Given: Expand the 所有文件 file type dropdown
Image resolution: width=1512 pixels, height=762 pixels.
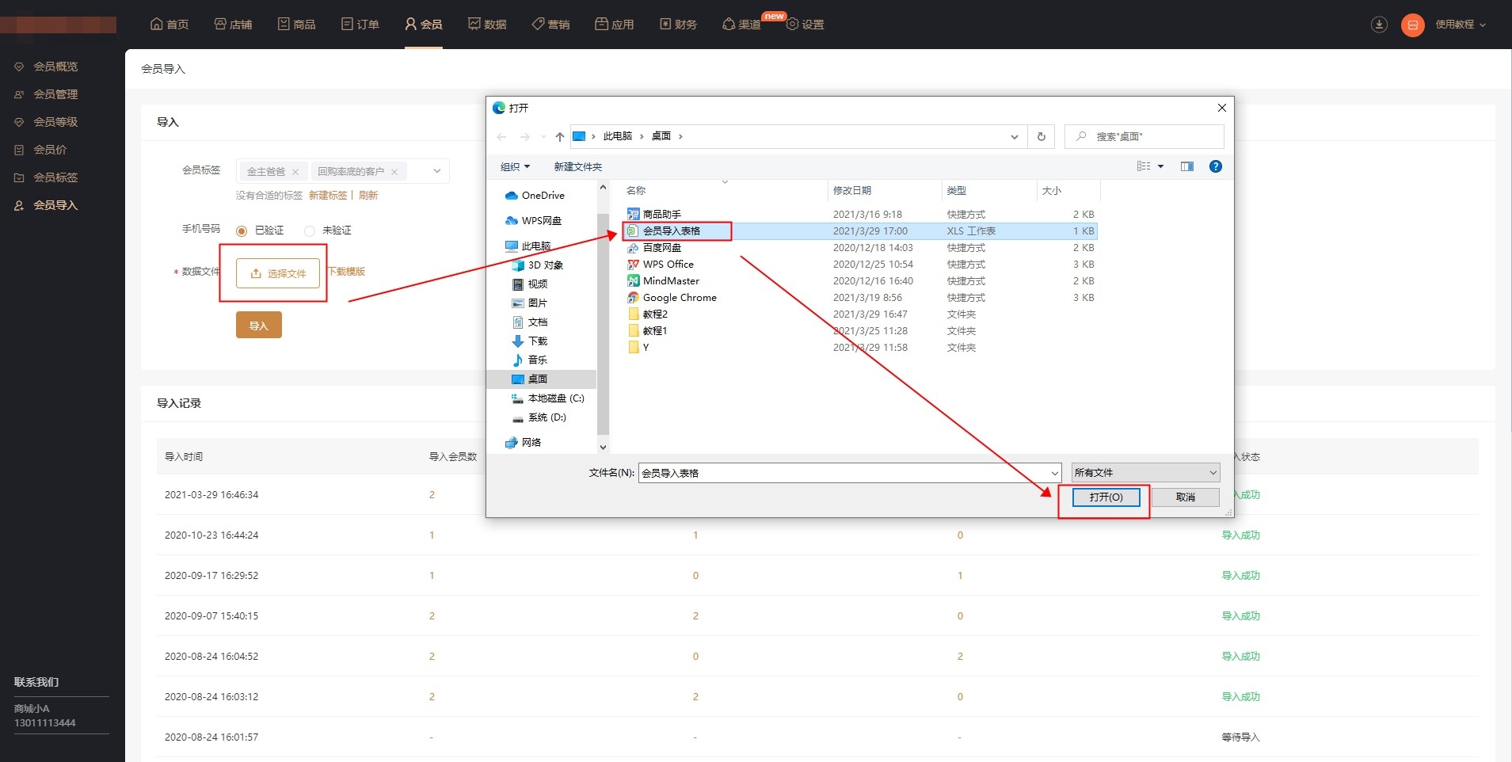Looking at the screenshot, I should click(x=1144, y=473).
